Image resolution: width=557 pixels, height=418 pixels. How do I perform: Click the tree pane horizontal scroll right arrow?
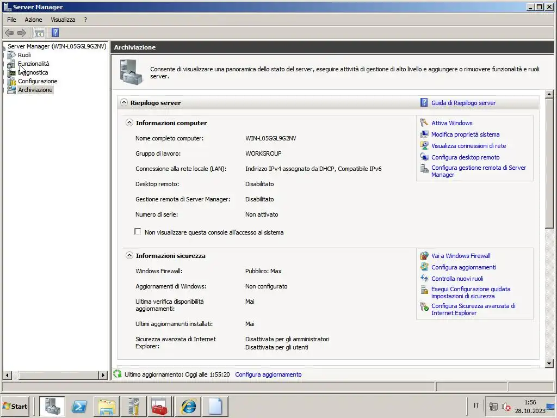(x=103, y=374)
